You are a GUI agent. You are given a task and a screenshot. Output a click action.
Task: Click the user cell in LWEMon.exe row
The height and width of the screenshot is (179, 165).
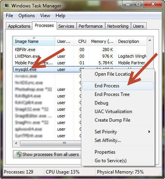pyautogui.click(x=61, y=56)
